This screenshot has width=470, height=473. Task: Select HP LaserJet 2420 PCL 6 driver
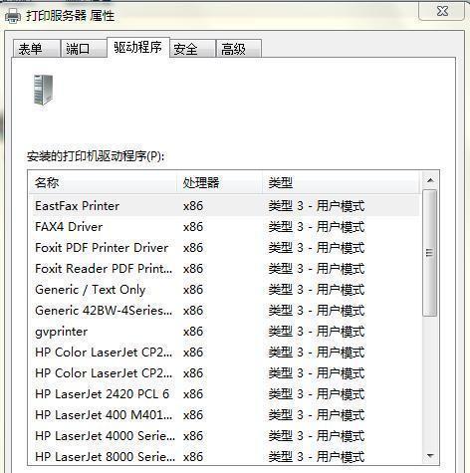pos(224,394)
